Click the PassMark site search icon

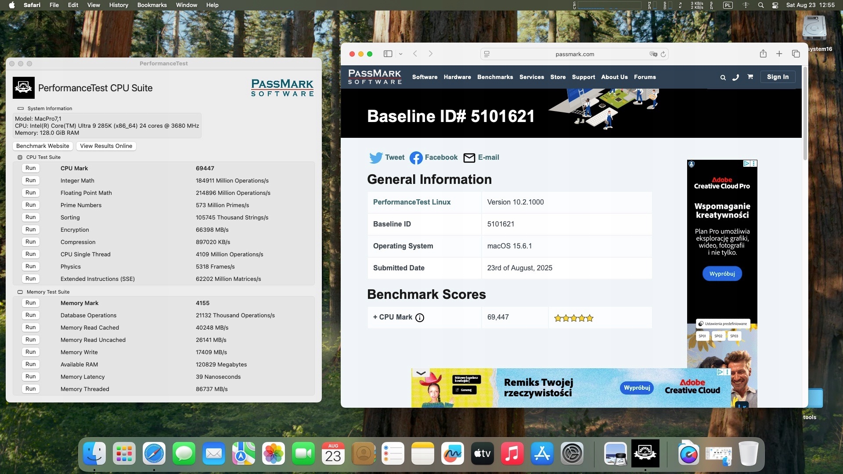723,77
